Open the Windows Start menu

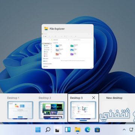(x=38, y=130)
